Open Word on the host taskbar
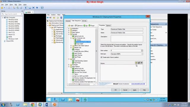Image resolution: width=190 pixels, height=107 pixels. (x=47, y=105)
